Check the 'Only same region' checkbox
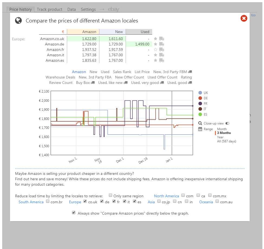Viewport: 264px width, 249px height. (110, 195)
